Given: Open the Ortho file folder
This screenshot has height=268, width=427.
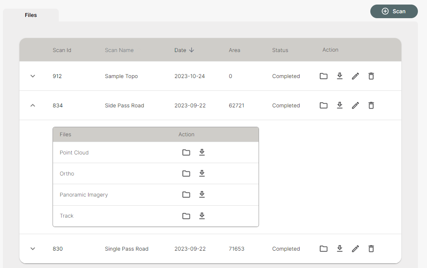Looking at the screenshot, I should (x=186, y=173).
